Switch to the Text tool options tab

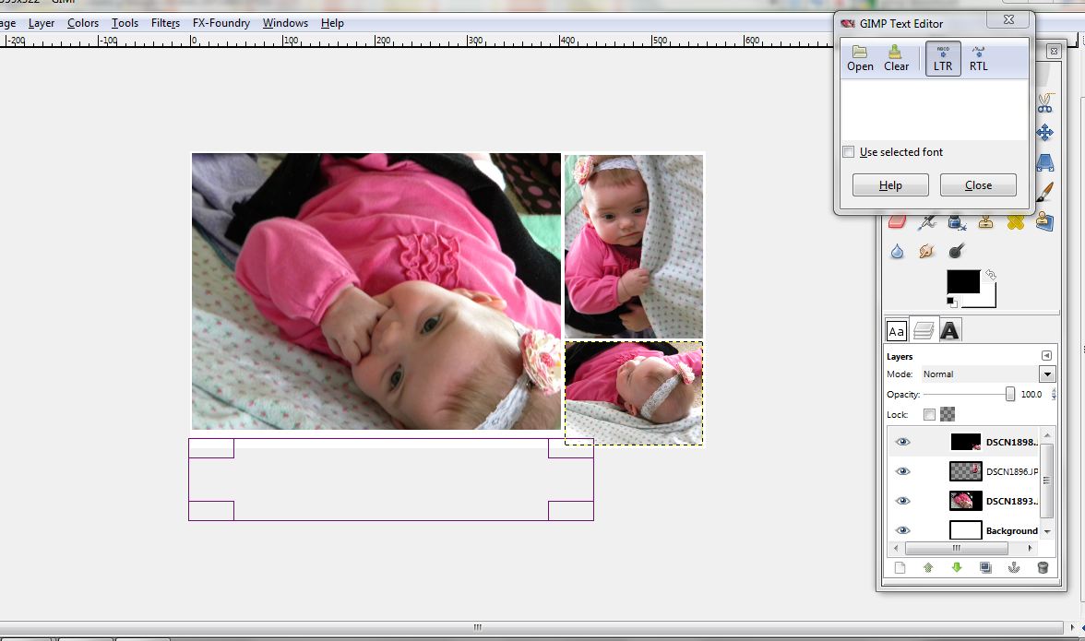[x=950, y=331]
